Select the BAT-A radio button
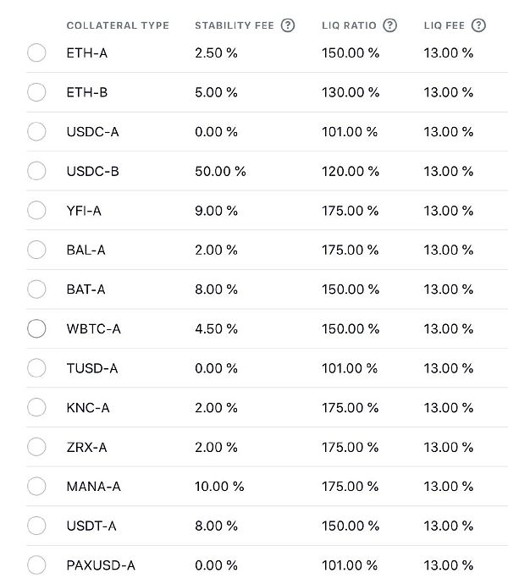508x584 pixels. (36, 289)
